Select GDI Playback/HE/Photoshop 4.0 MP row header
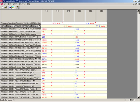This screenshot has width=140, height=102. click(21, 84)
